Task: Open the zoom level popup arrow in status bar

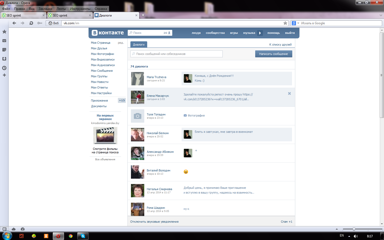Action: point(337,229)
